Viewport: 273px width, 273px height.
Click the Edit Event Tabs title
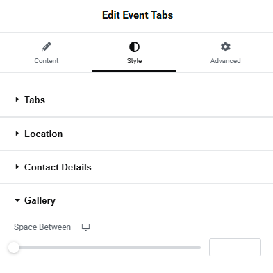click(x=138, y=15)
